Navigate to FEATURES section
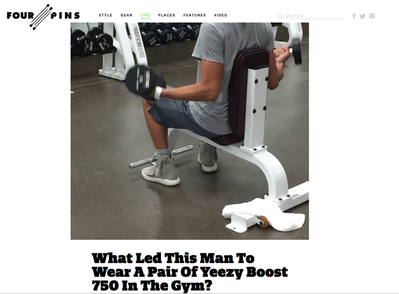Viewport: 399px width, 294px height. point(195,15)
